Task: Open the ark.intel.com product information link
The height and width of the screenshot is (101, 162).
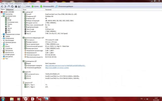Action: click(x=65, y=66)
